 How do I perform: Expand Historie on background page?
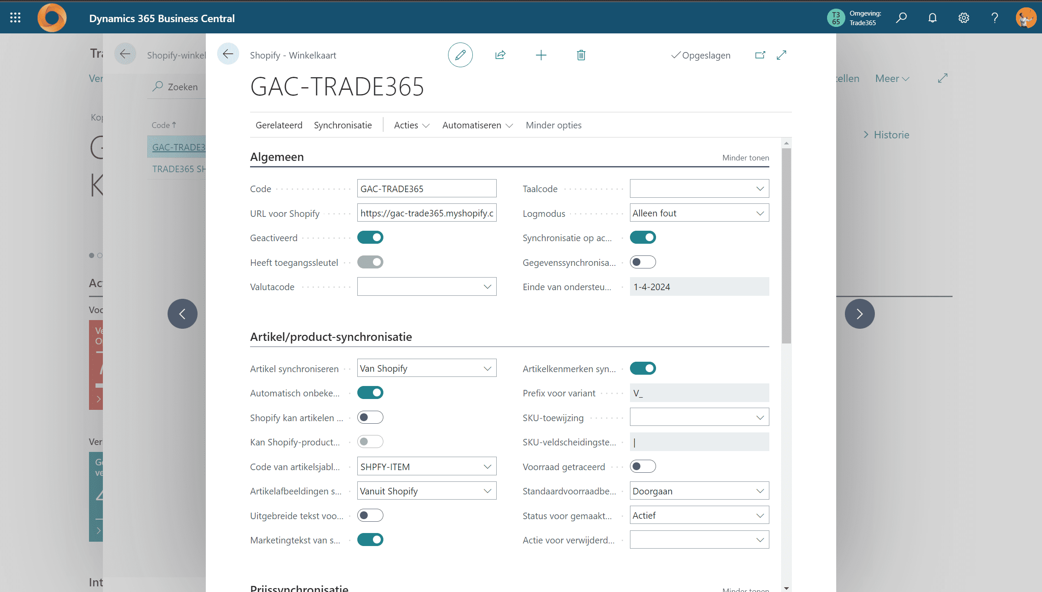click(887, 134)
